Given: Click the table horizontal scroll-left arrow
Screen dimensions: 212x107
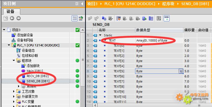Looking at the screenshot, I should click(x=95, y=105).
